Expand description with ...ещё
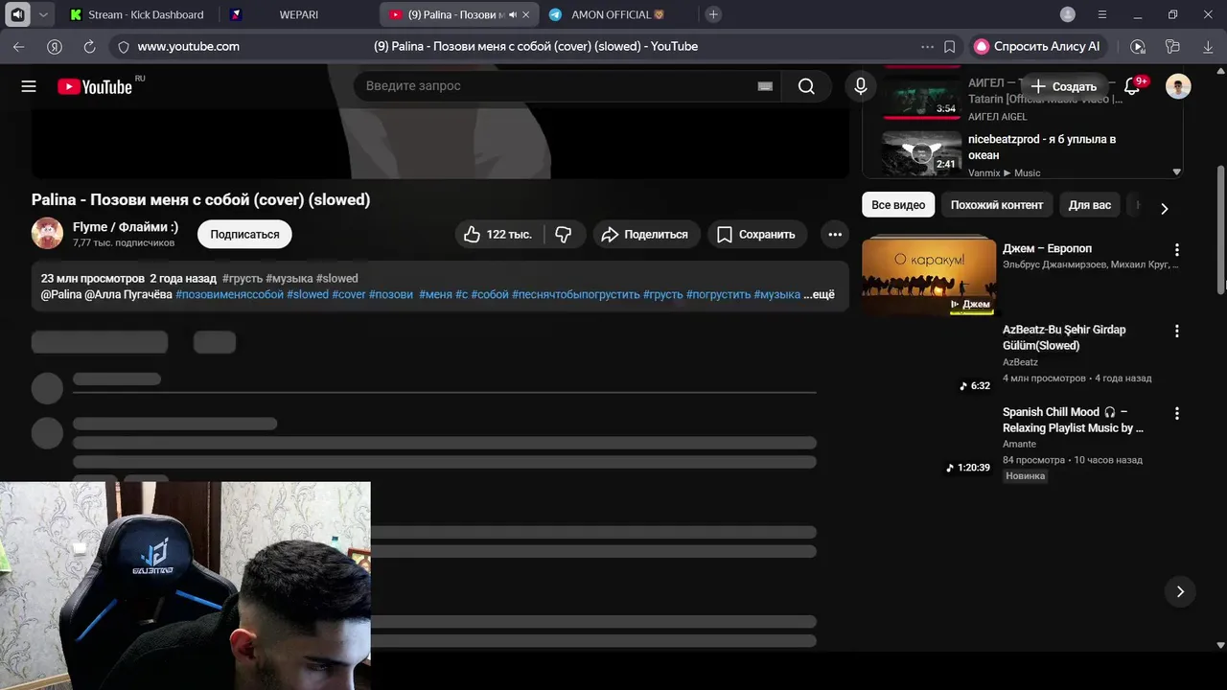The image size is (1227, 690). [x=819, y=294]
